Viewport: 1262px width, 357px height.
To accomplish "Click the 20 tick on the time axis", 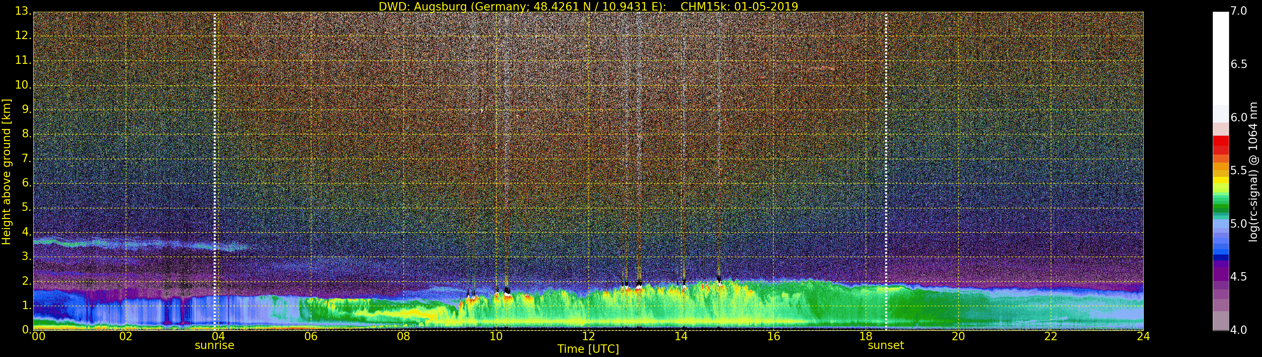I will click(x=958, y=336).
